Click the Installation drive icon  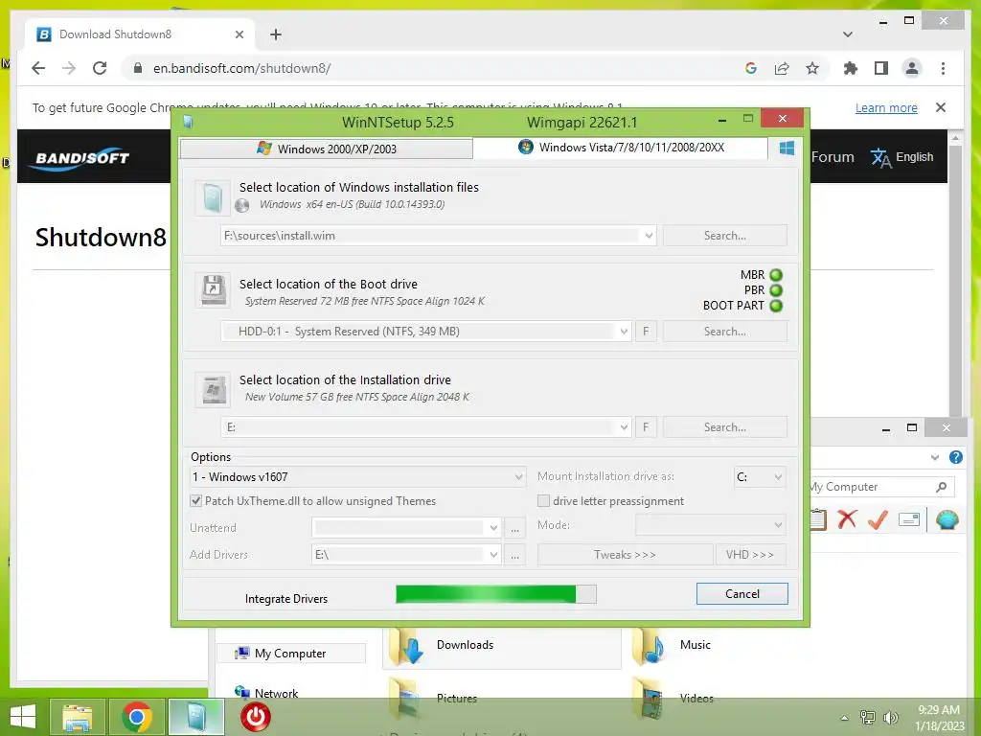(212, 389)
